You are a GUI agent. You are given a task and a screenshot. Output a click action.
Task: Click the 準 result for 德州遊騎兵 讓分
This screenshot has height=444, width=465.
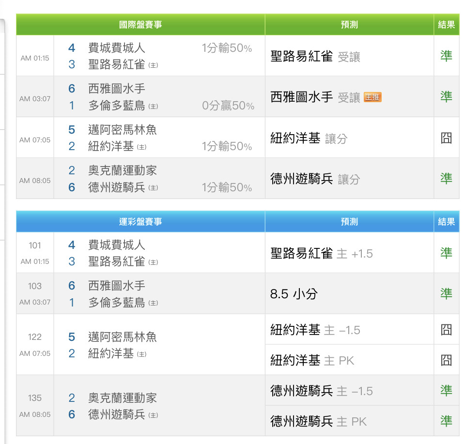pyautogui.click(x=446, y=179)
